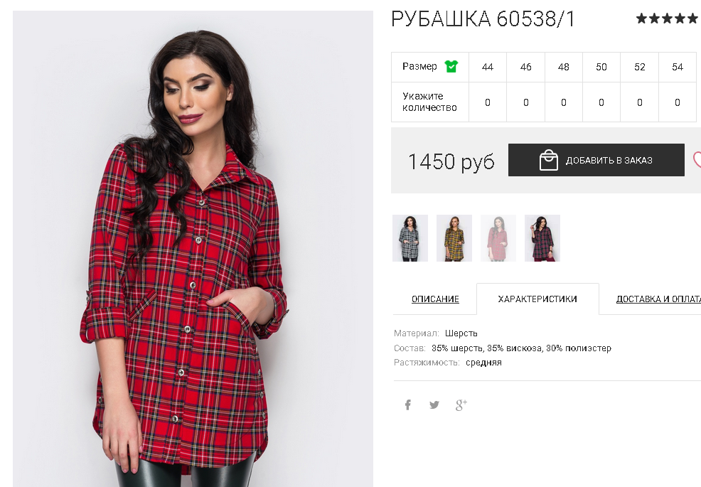Select the yellow plaid shirt thumbnail
Image resolution: width=701 pixels, height=487 pixels.
[x=454, y=238]
